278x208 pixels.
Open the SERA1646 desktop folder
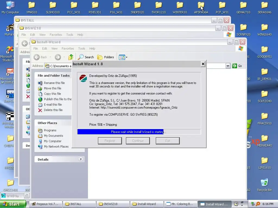point(264,7)
